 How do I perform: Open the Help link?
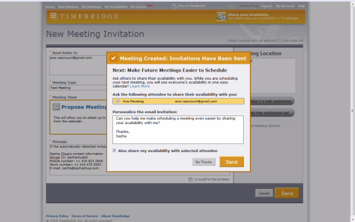tap(301, 6)
